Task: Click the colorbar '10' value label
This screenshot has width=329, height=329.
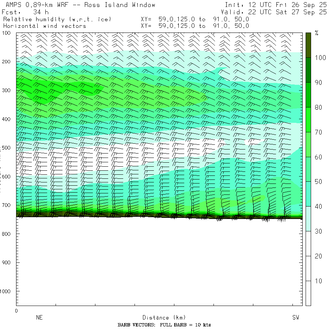Action: click(x=318, y=281)
